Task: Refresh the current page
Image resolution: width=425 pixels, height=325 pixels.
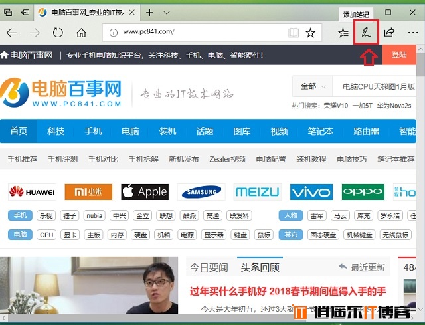Action: point(58,33)
